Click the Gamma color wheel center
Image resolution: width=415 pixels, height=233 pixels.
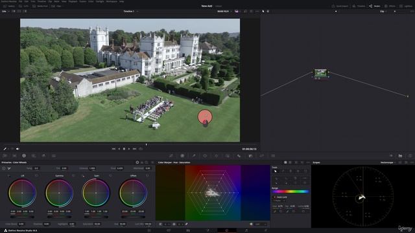point(59,193)
